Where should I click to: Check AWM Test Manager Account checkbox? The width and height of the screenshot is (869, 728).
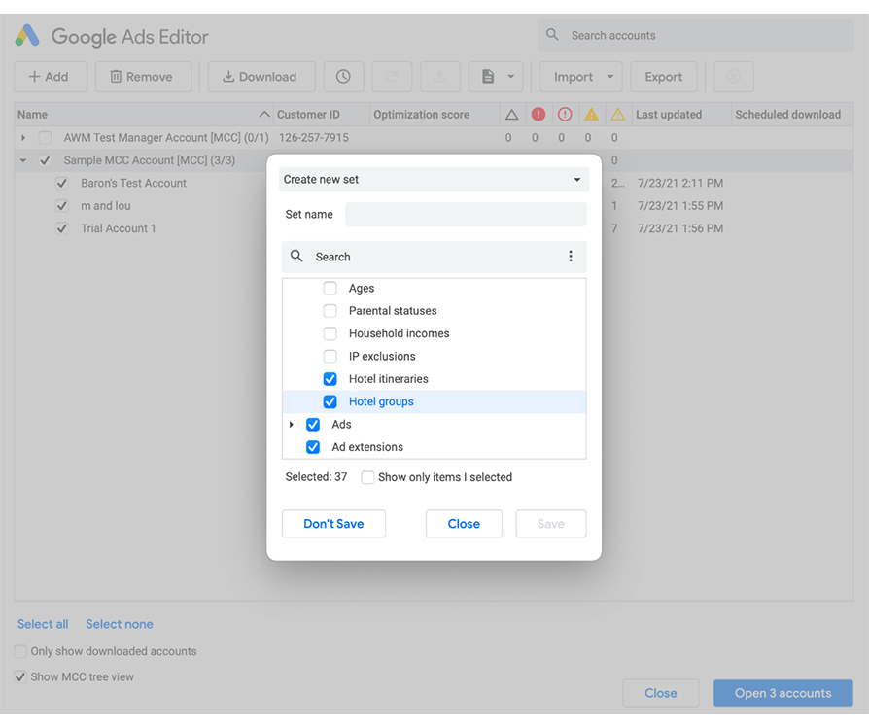pyautogui.click(x=45, y=137)
